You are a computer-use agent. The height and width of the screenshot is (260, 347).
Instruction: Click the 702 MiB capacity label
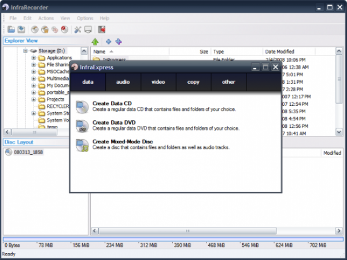pyautogui.click(x=318, y=245)
